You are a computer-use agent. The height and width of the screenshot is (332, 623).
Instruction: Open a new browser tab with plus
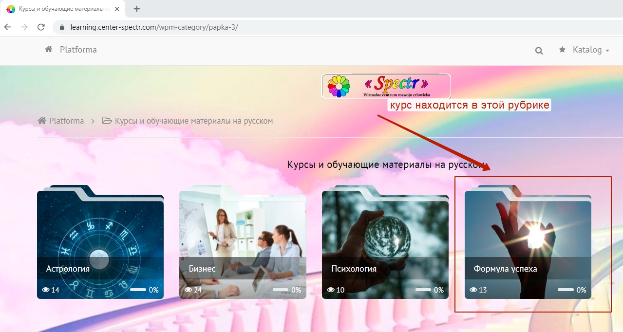(x=137, y=9)
